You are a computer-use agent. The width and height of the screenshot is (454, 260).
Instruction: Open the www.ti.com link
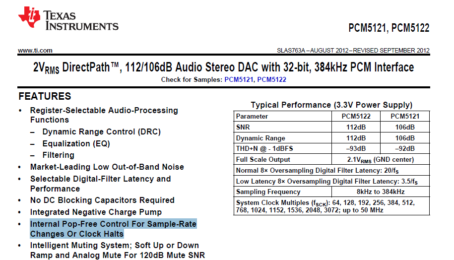tap(35, 51)
